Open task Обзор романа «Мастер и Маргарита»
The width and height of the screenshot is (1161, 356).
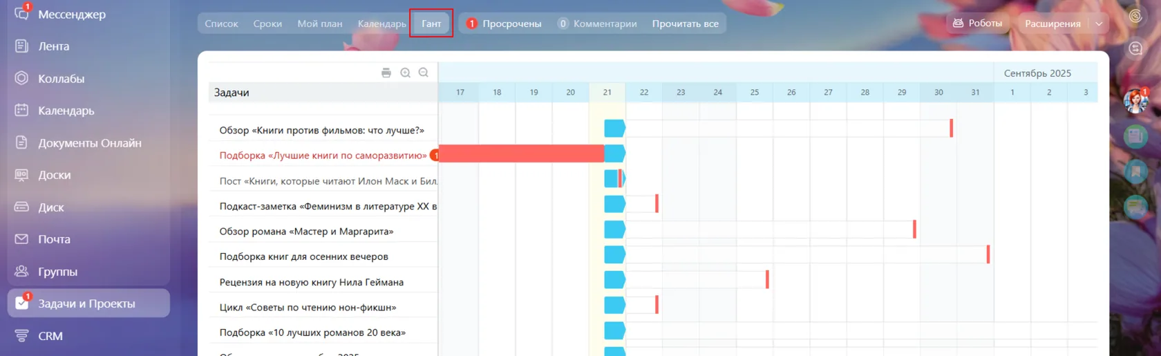click(x=306, y=232)
